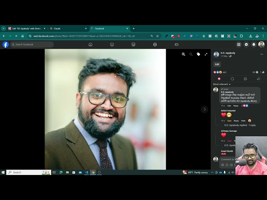Open the Facebook Marketplace icon
This screenshot has height=200, width=267.
(133, 45)
